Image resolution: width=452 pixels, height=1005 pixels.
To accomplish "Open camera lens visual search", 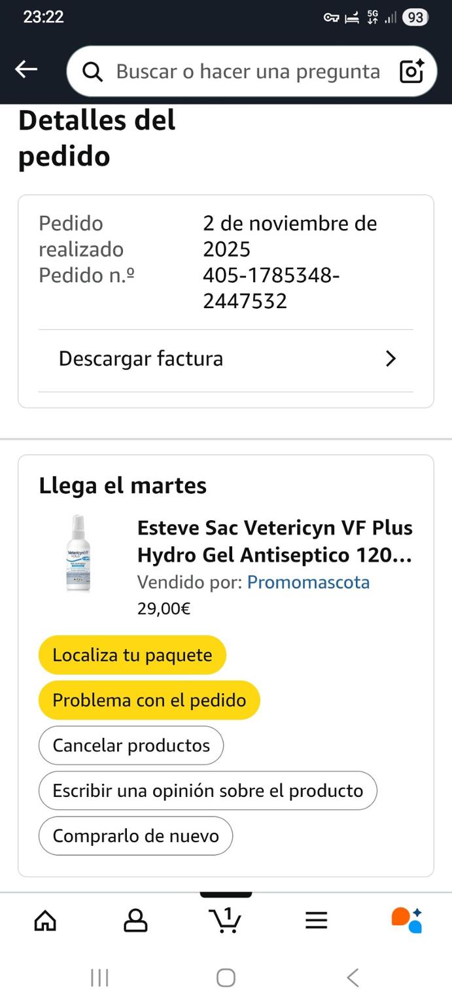I will pos(411,71).
